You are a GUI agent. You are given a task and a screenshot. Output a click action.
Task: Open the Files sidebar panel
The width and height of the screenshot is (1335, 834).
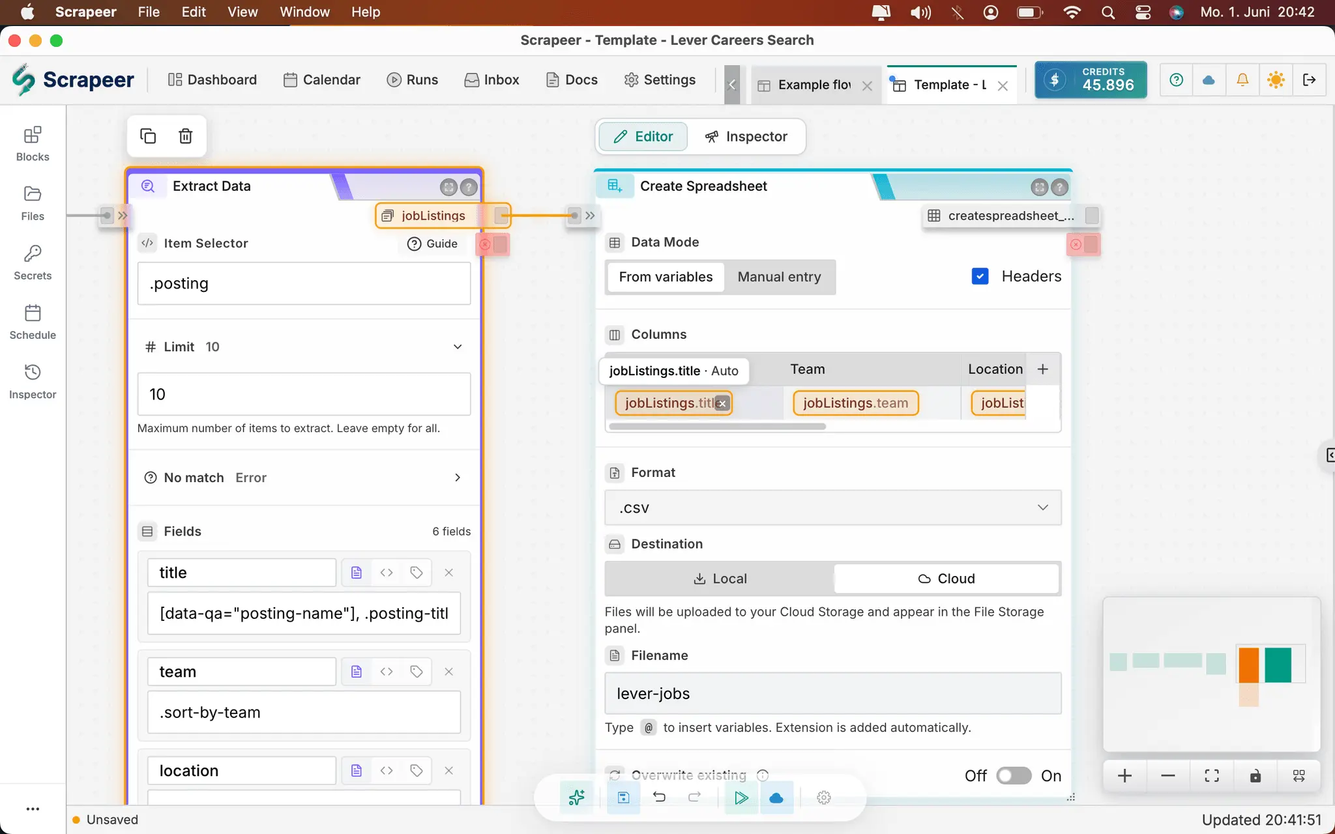(33, 203)
